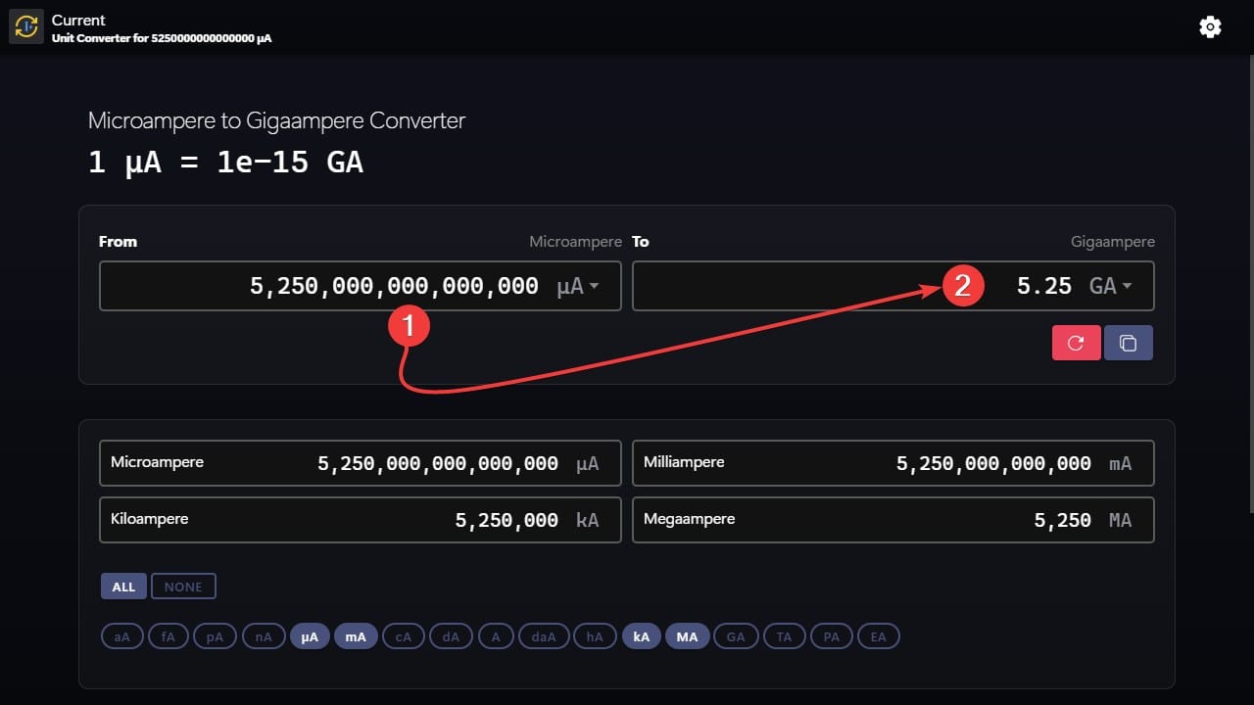Open the settings gear
1254x705 pixels.
click(x=1210, y=26)
